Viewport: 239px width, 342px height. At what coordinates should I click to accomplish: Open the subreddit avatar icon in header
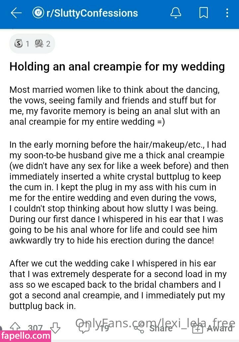38,13
